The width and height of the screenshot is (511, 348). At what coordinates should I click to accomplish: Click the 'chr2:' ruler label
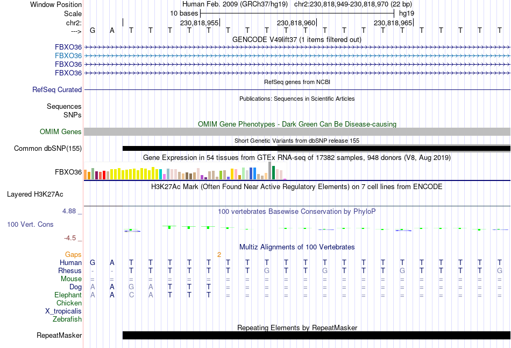coord(74,23)
